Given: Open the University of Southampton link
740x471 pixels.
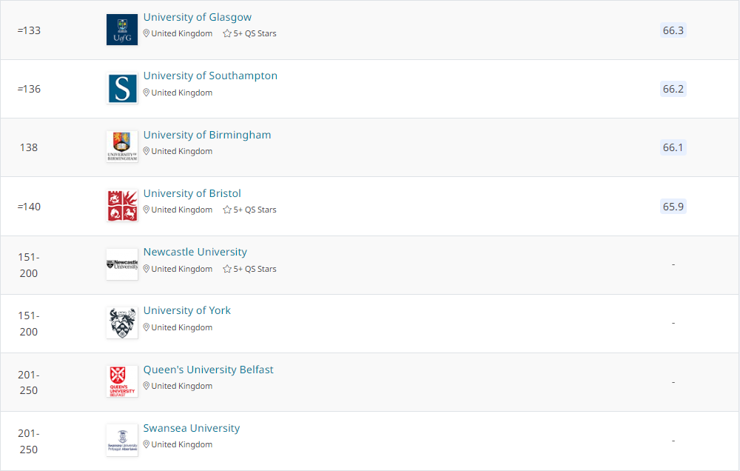Looking at the screenshot, I should point(210,76).
